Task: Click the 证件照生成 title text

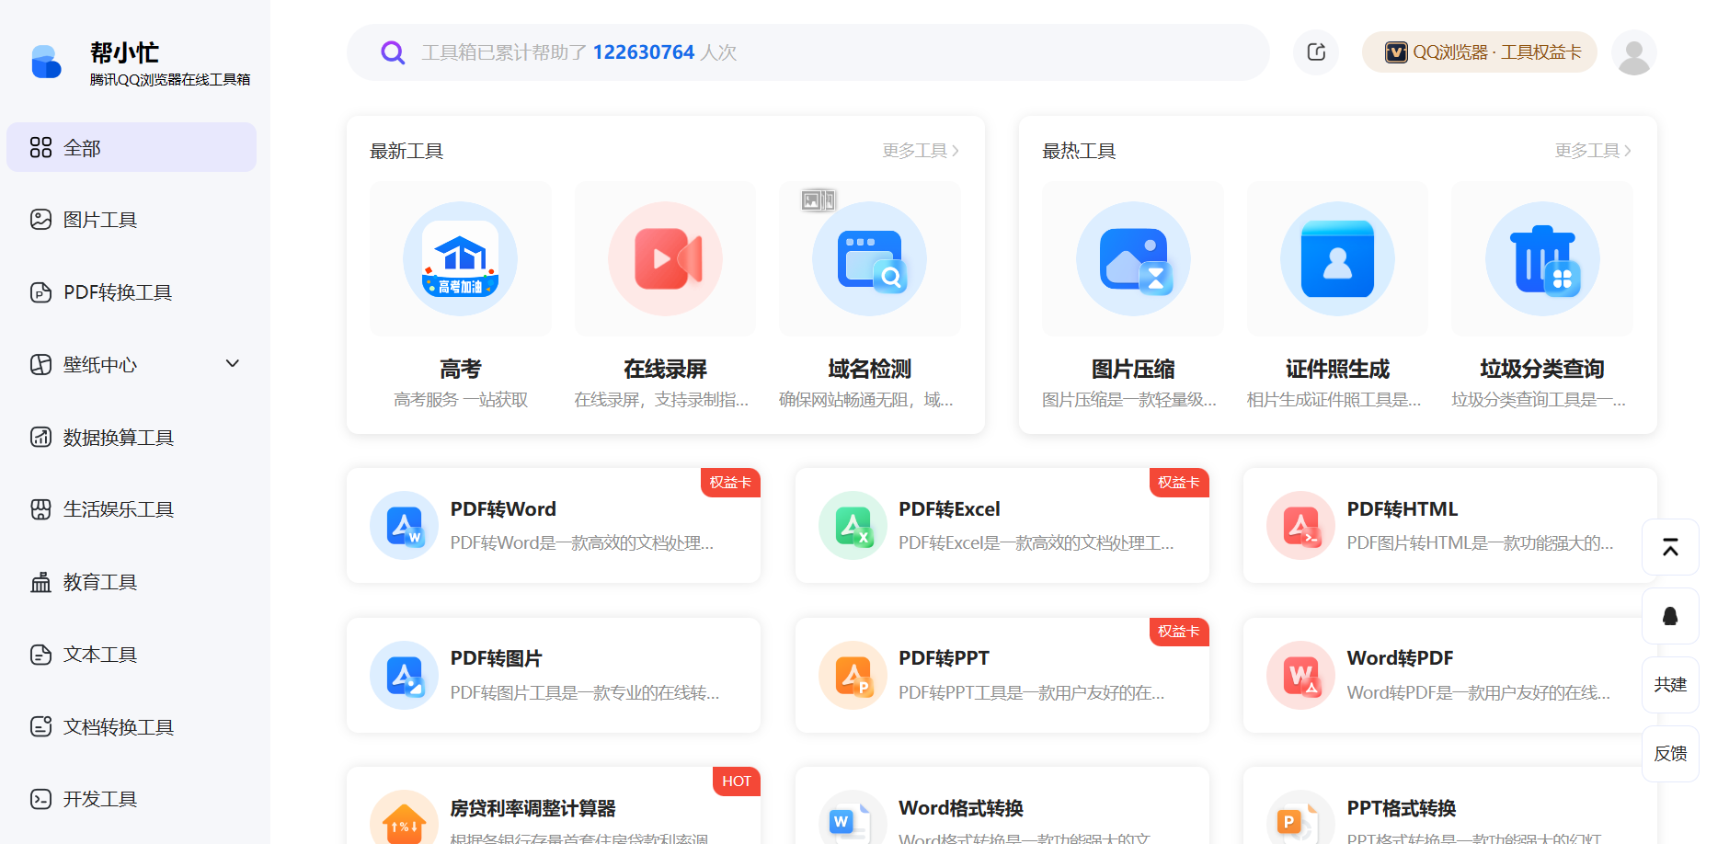Action: coord(1338,369)
